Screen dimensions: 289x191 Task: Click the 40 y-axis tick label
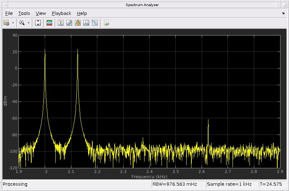(x=15, y=35)
